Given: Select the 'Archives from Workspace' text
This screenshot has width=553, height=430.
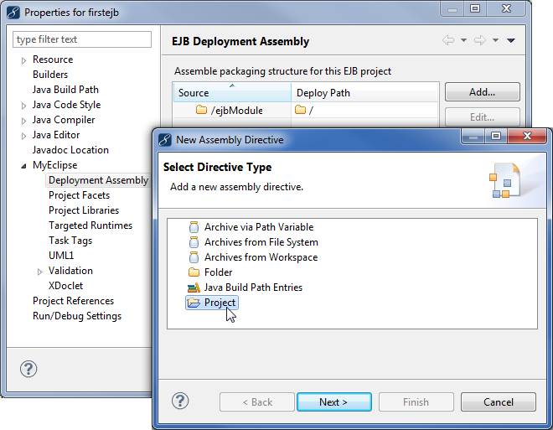Looking at the screenshot, I should tap(261, 257).
